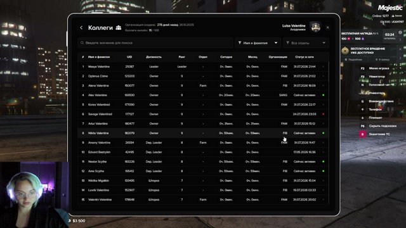The image size is (406, 228).
Task: Click the magnifier icon in the search field
Action: tap(82, 43)
